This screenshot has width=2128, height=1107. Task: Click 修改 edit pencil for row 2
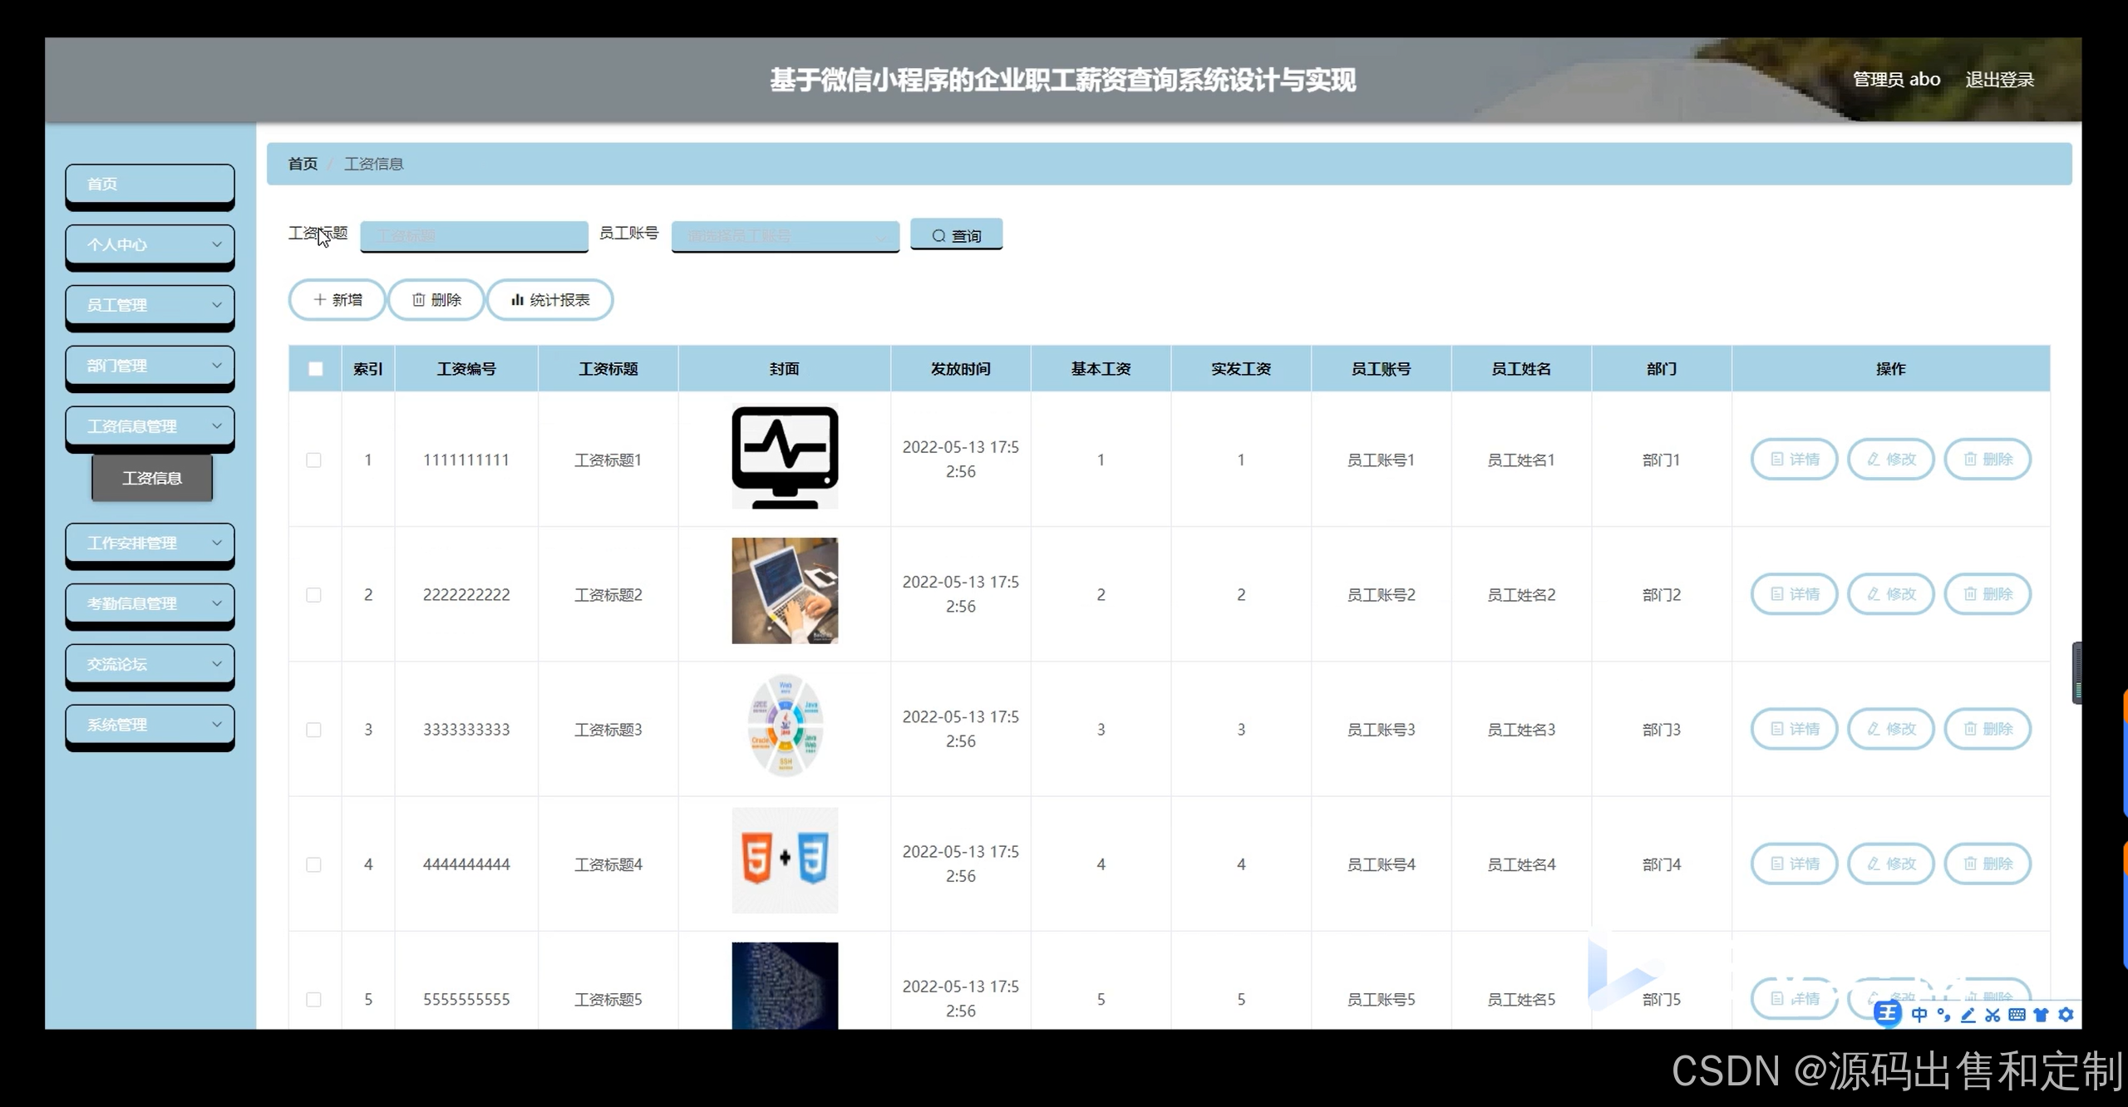pos(1890,594)
